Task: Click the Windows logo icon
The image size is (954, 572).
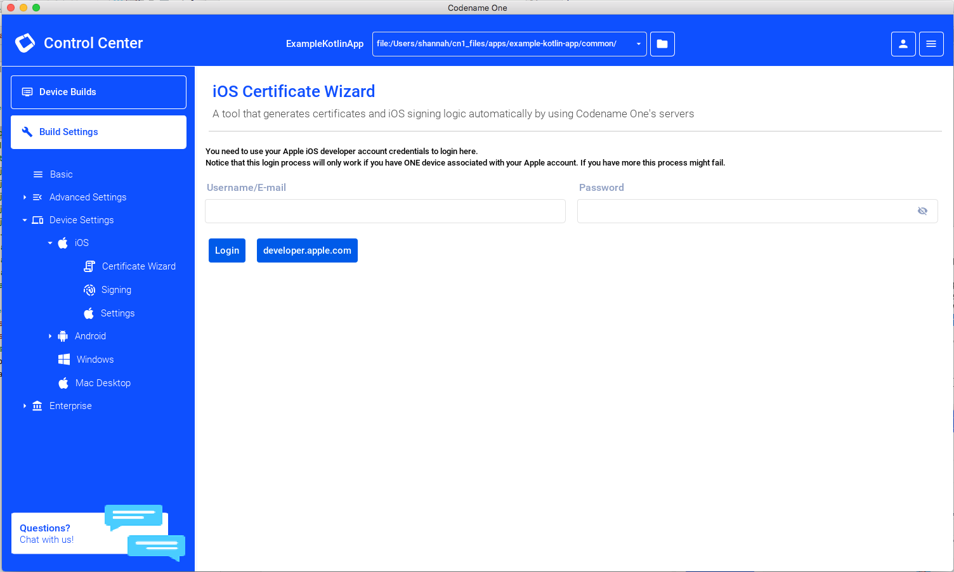Action: 64,360
